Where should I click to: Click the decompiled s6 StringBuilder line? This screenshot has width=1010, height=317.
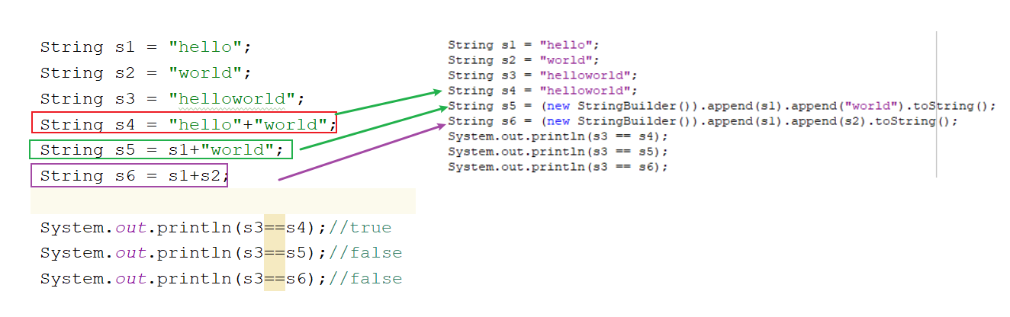click(702, 121)
